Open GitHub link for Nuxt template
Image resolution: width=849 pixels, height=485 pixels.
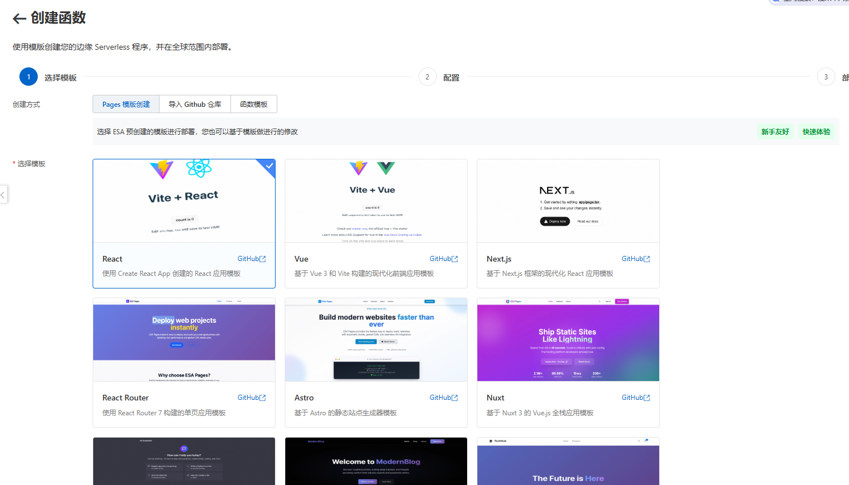pos(636,398)
